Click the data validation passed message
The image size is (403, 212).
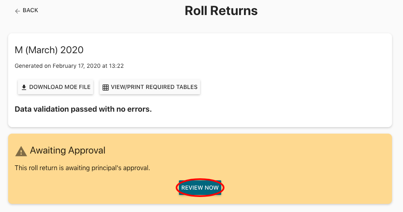[83, 109]
